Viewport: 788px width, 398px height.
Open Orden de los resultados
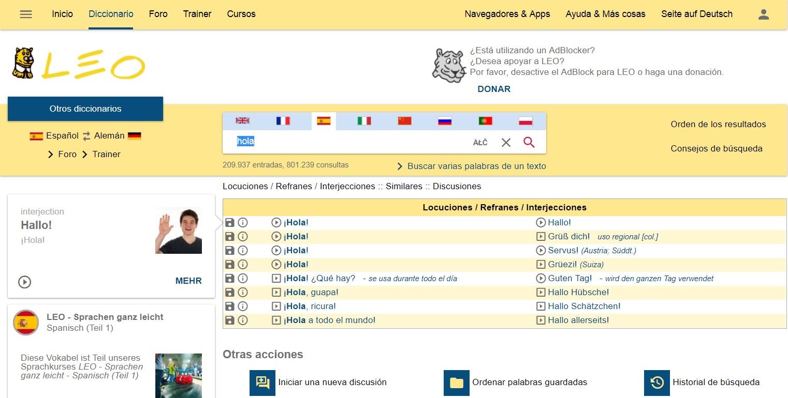718,124
